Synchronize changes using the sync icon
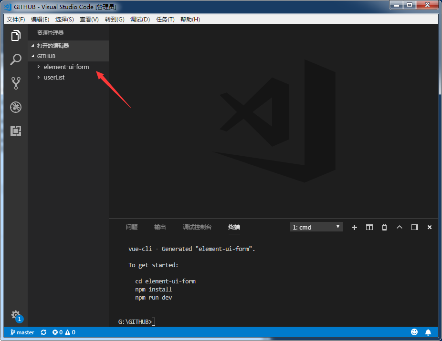The image size is (442, 341). [43, 332]
